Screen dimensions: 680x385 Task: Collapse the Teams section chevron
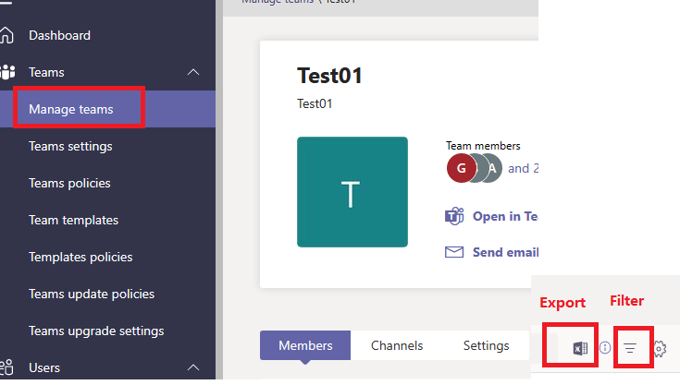coord(193,72)
